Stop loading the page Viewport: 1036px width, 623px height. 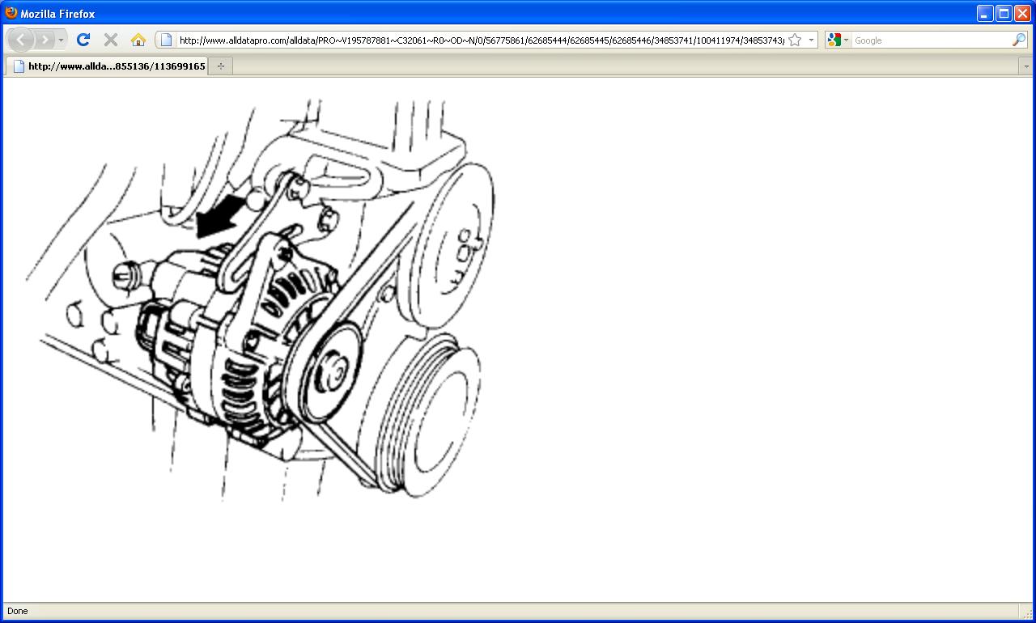[x=111, y=40]
